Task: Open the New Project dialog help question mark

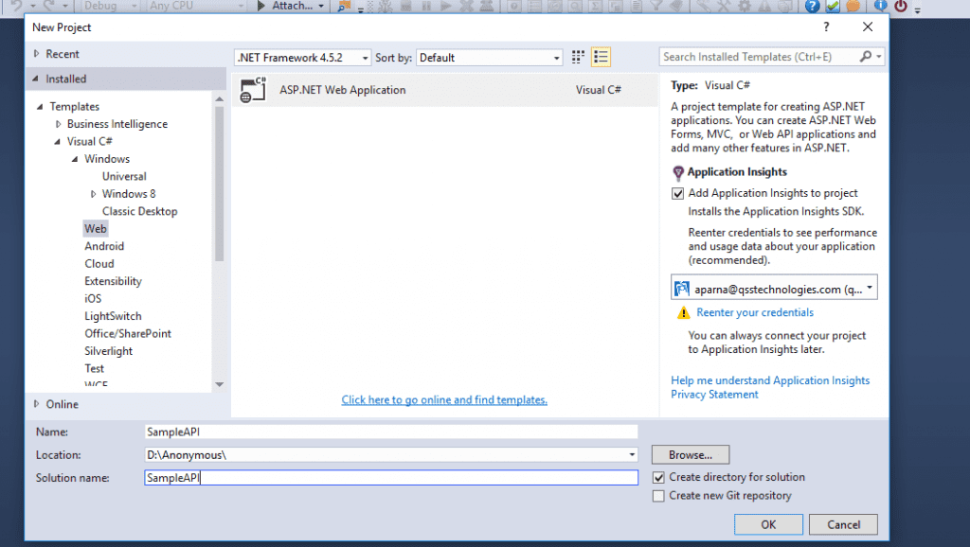Action: [x=826, y=26]
